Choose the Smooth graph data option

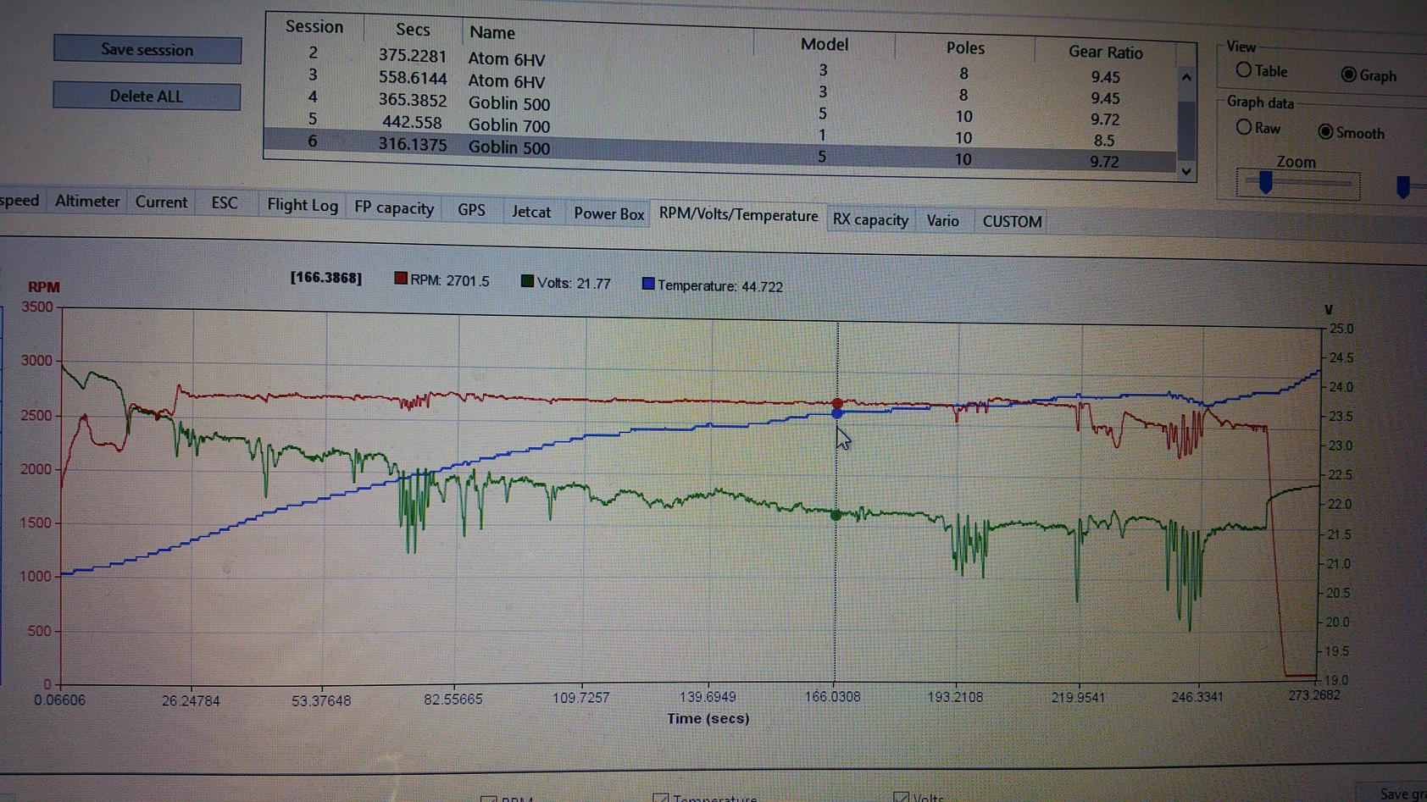point(1325,132)
